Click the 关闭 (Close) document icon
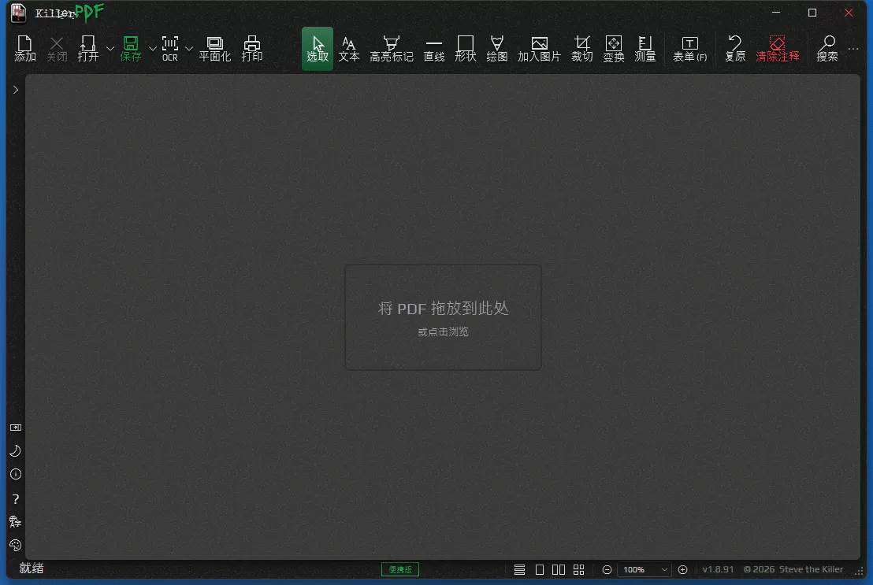 pyautogui.click(x=56, y=49)
